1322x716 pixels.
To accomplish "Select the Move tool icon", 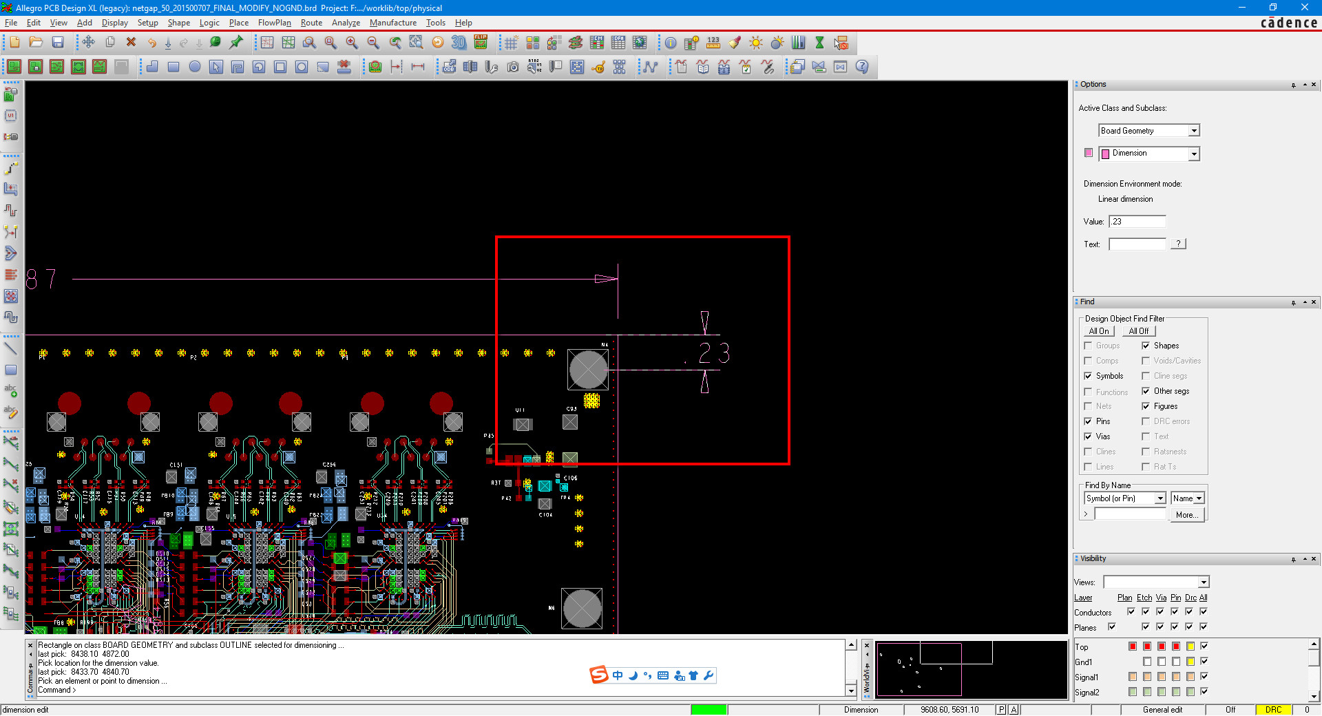I will 88,43.
